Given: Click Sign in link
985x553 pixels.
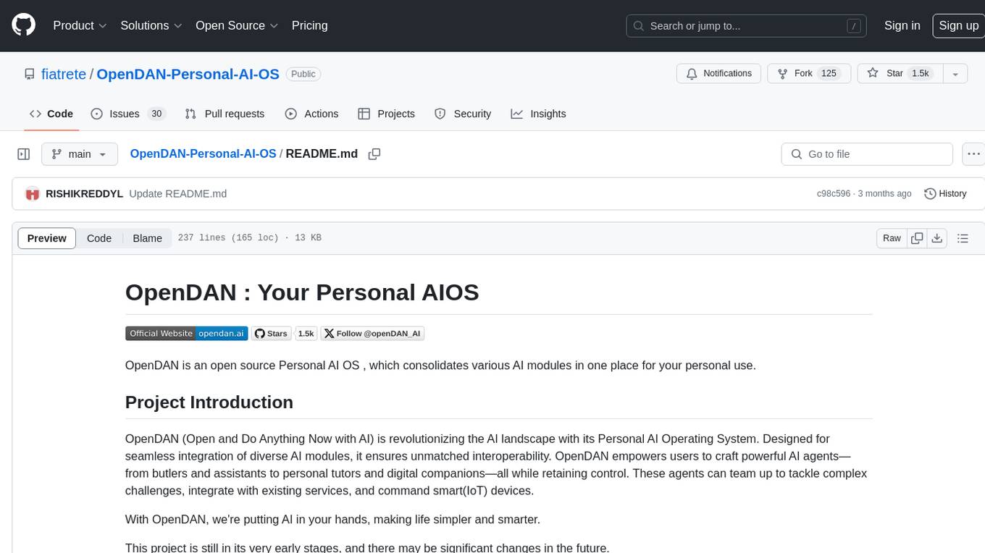Looking at the screenshot, I should click(x=902, y=25).
